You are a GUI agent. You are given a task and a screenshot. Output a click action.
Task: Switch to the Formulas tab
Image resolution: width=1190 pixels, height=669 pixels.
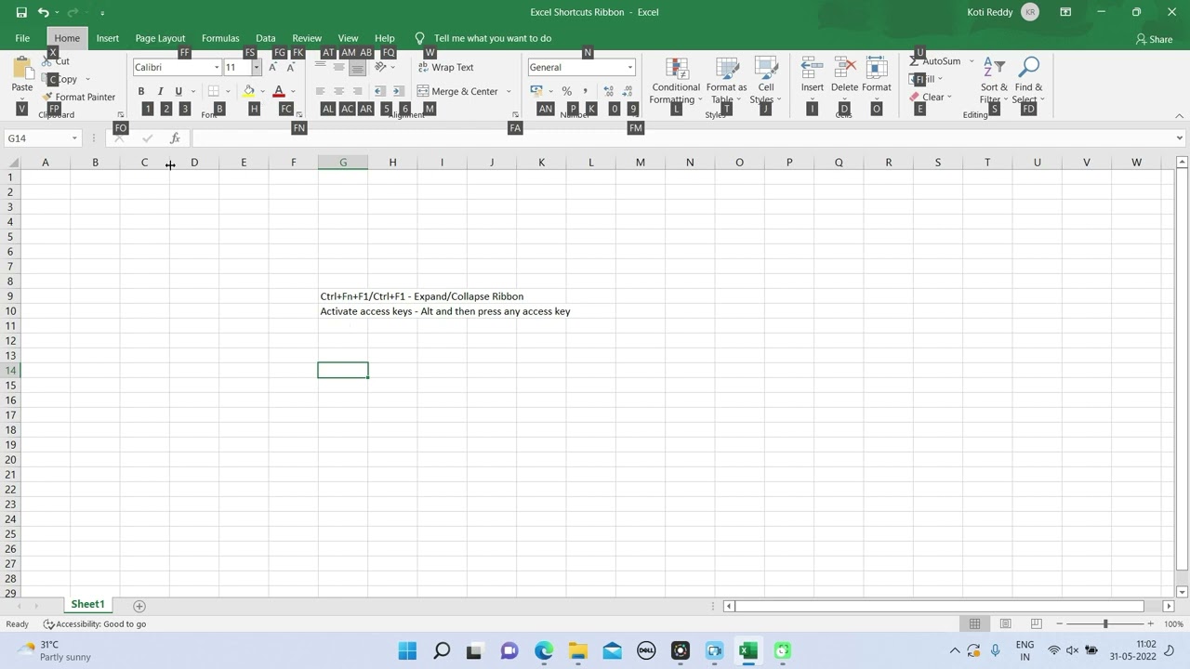[220, 38]
